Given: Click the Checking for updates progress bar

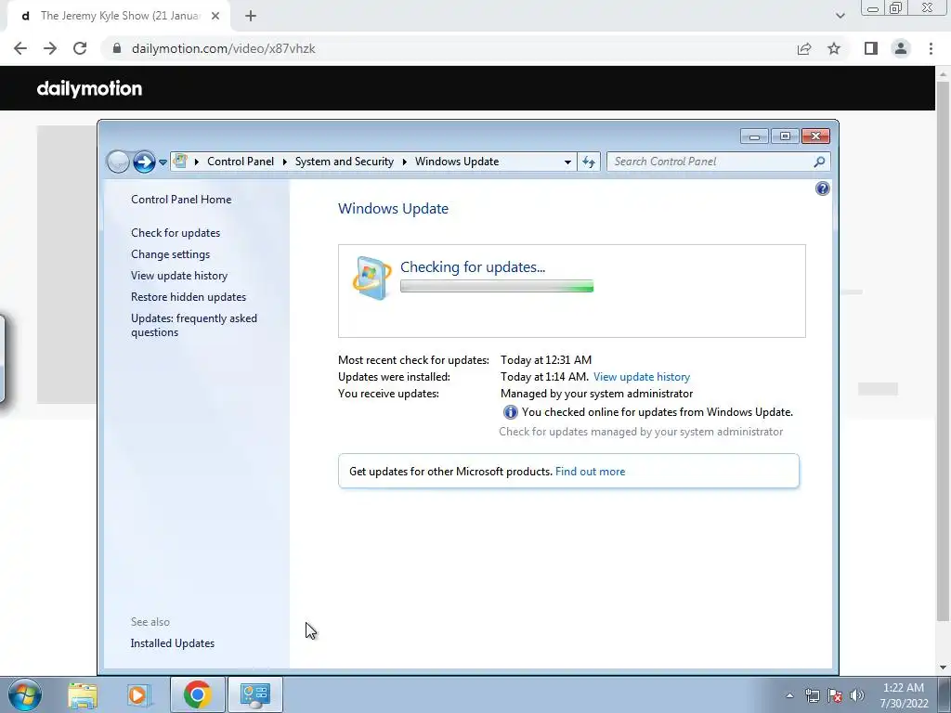Looking at the screenshot, I should [497, 286].
